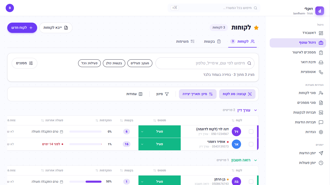The image size is (330, 185).
Task: Open קבוצה: סוג לקוח grouping
Action: tap(237, 94)
